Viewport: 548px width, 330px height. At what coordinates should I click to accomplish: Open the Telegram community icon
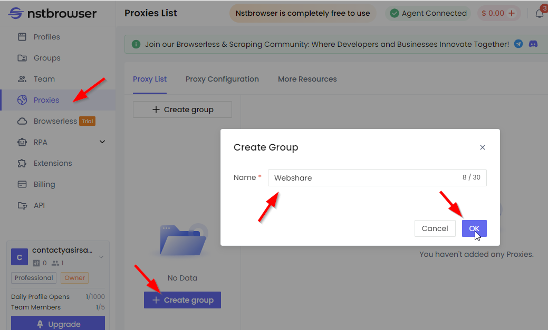tap(518, 44)
